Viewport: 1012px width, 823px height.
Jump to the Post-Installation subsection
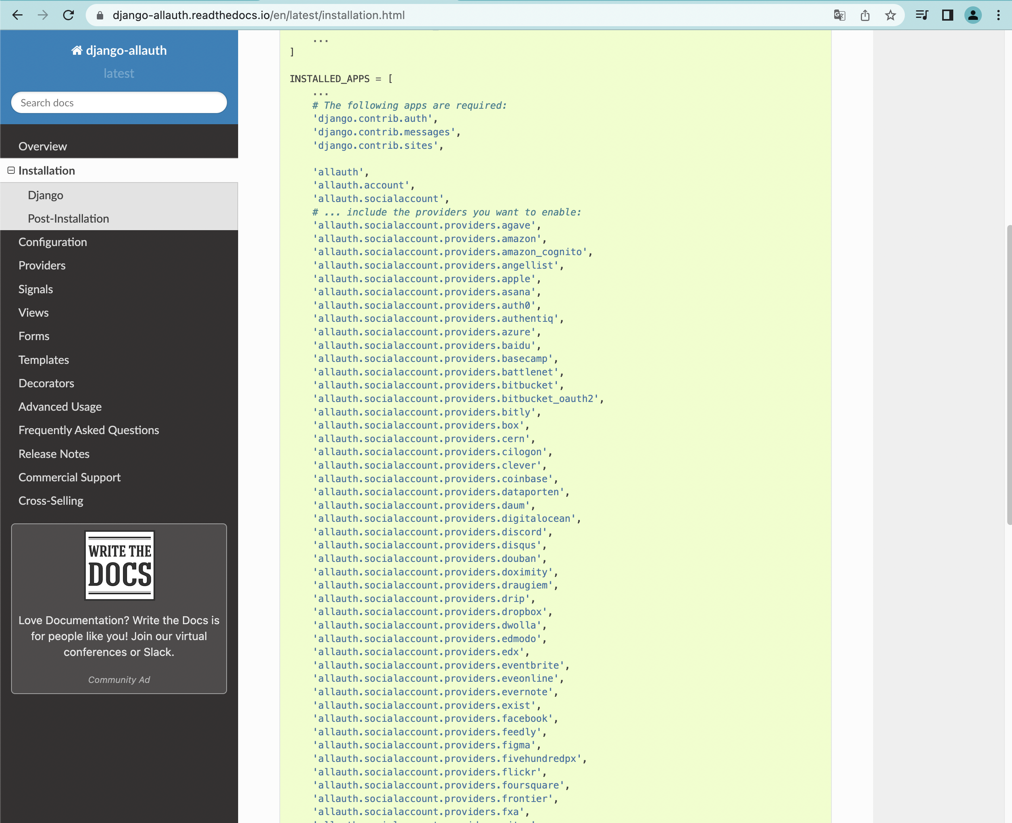click(x=119, y=219)
